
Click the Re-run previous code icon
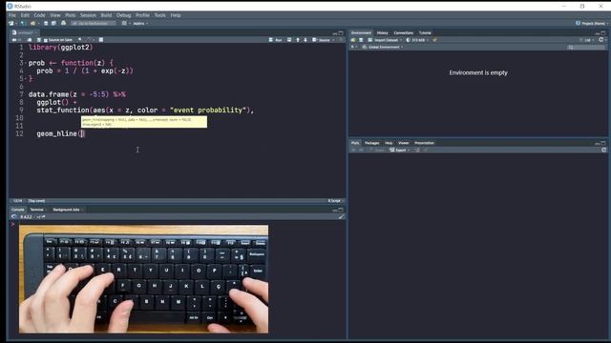[289, 40]
